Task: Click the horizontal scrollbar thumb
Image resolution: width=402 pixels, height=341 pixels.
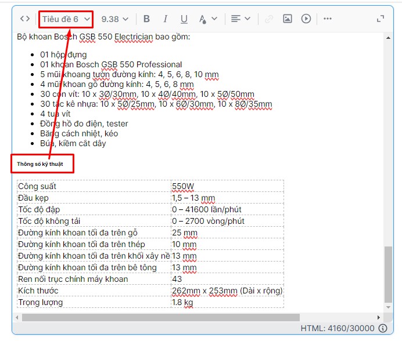Action: point(161,317)
